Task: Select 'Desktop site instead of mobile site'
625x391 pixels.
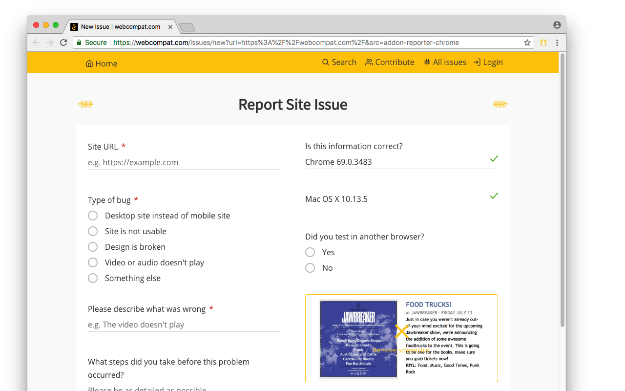Action: click(x=93, y=216)
